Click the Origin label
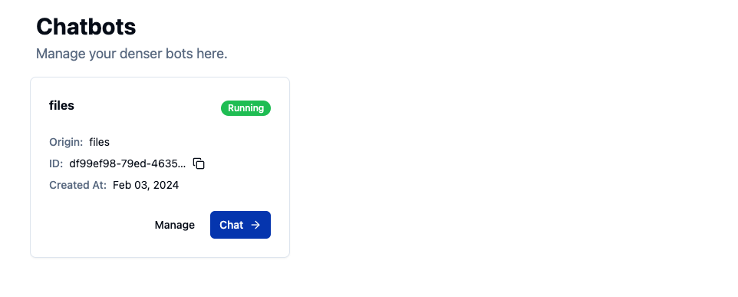 pos(66,142)
